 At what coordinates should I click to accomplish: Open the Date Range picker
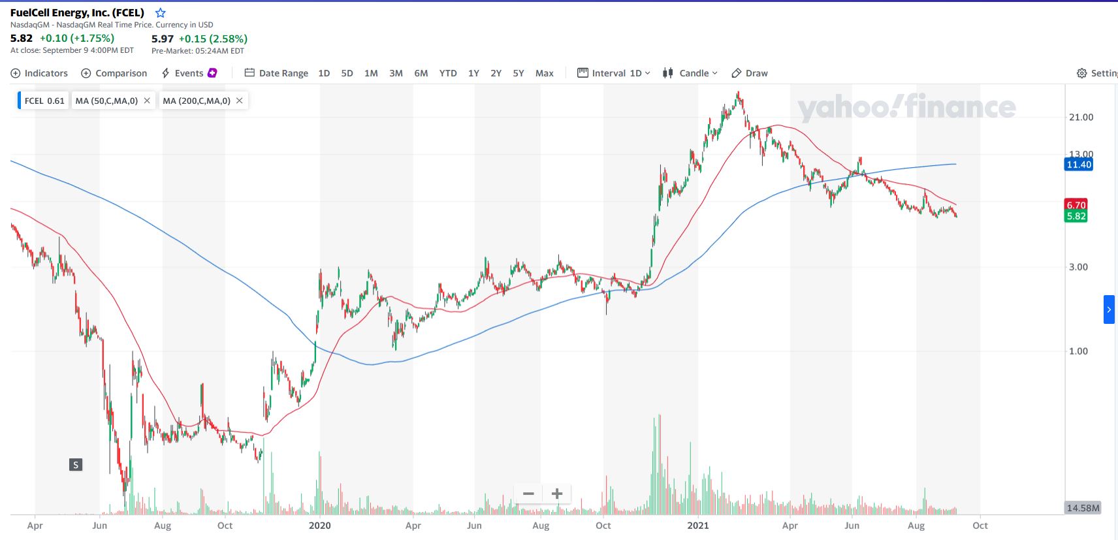point(276,73)
